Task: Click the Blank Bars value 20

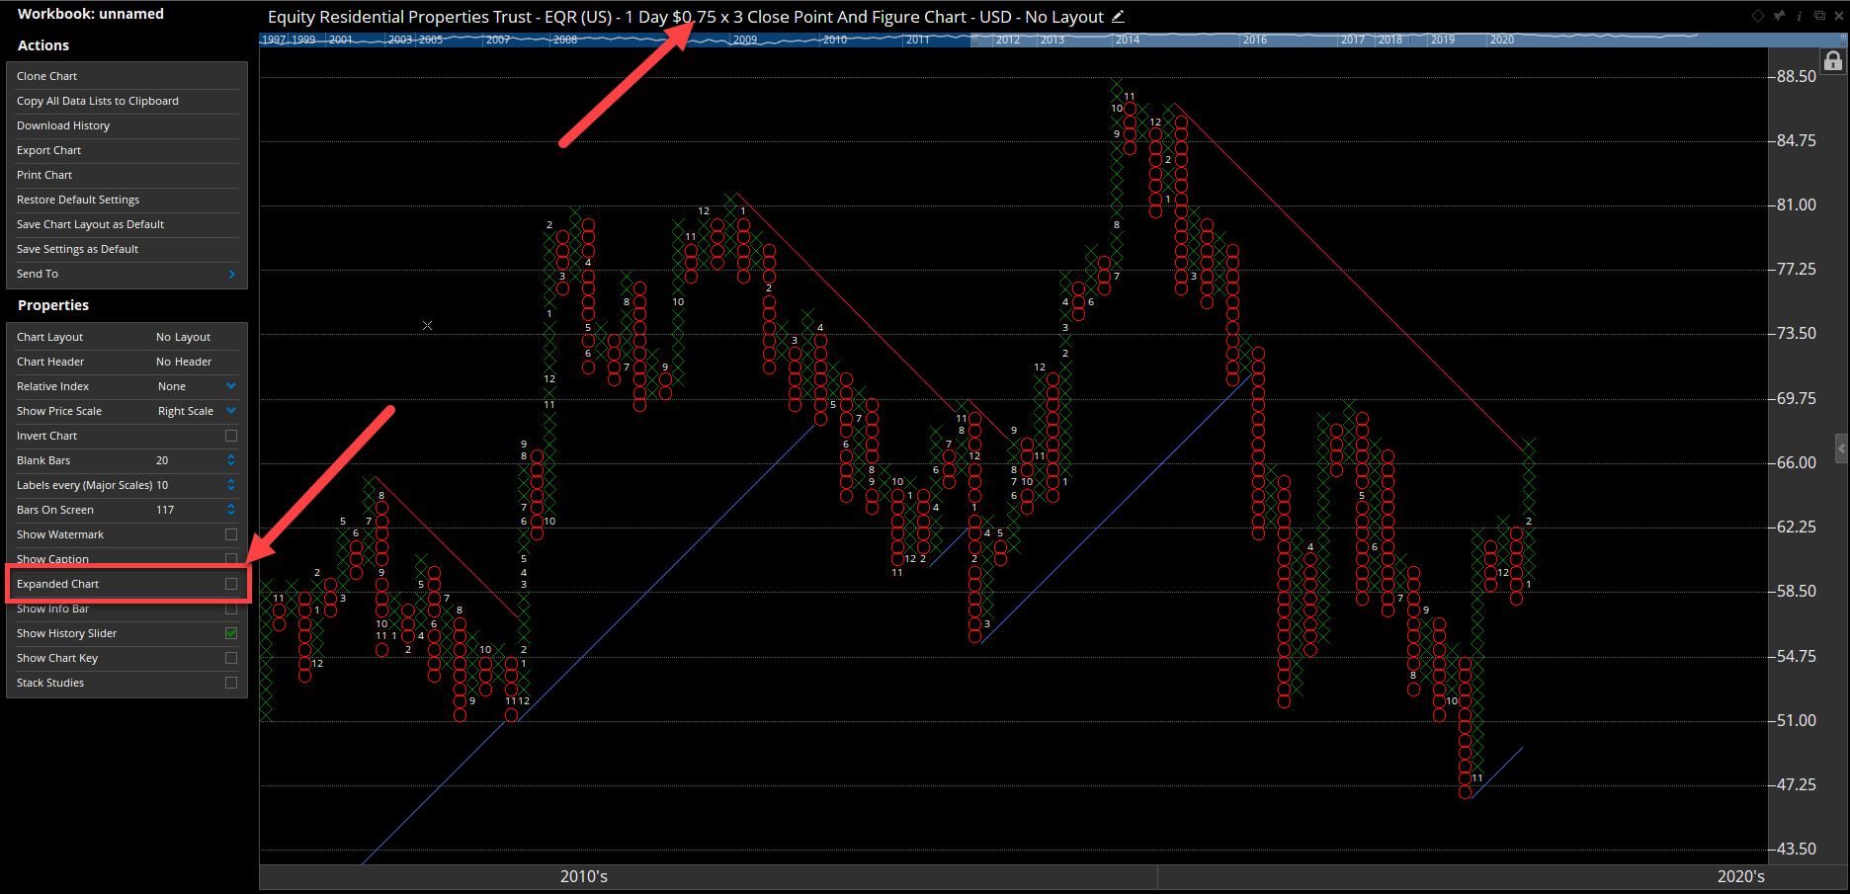Action: 162,460
